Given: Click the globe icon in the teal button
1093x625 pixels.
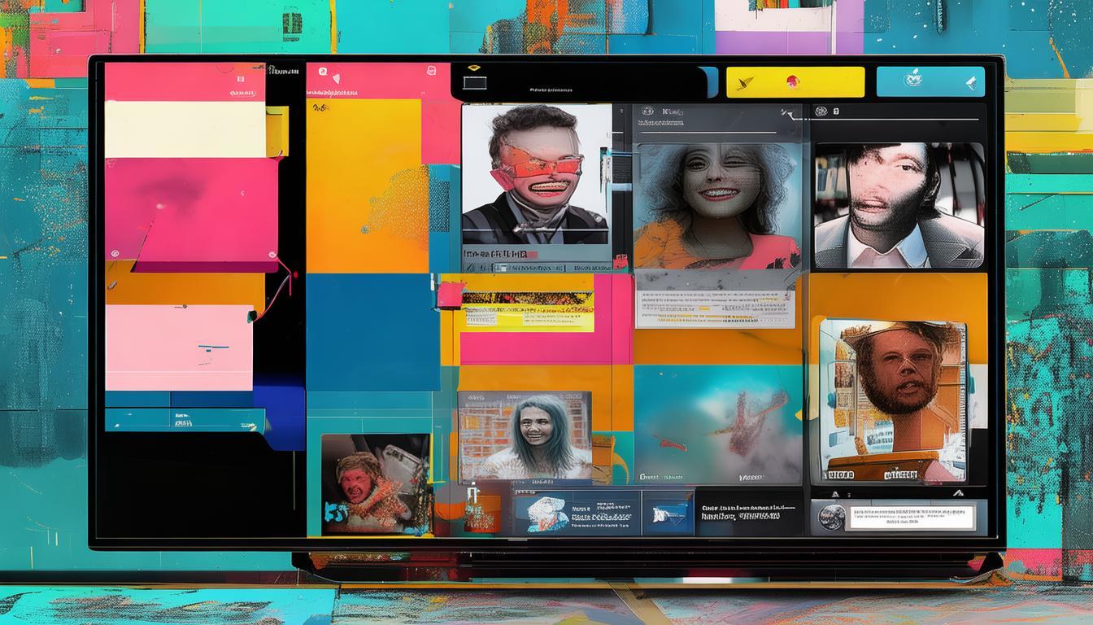Looking at the screenshot, I should pyautogui.click(x=914, y=81).
